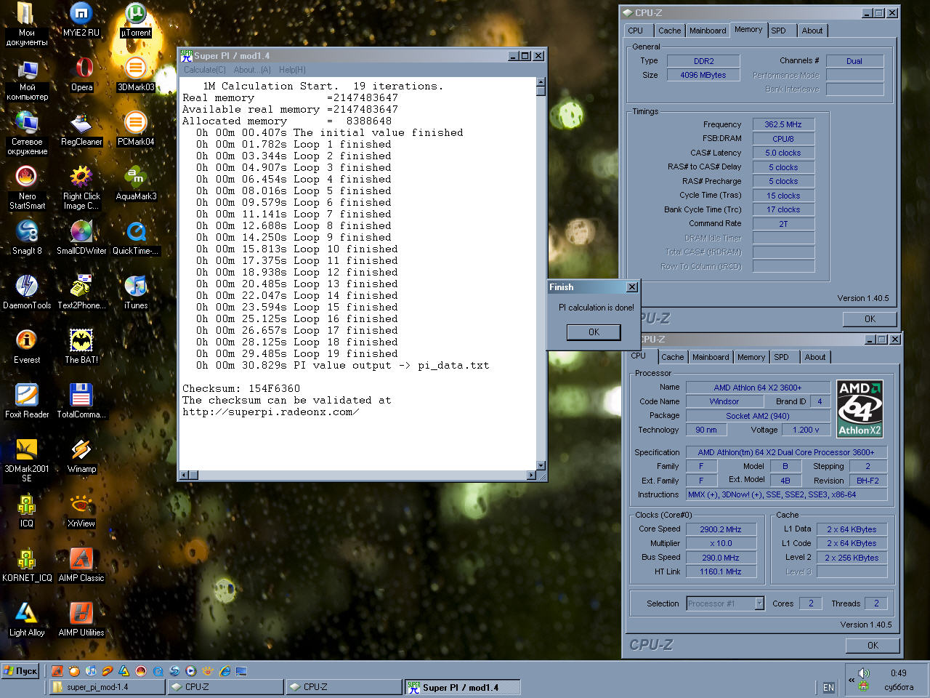Click the system clock showing 0:49
This screenshot has height=698, width=930.
pos(899,673)
